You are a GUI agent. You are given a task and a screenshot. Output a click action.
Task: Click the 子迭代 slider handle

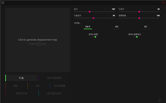point(139,12)
